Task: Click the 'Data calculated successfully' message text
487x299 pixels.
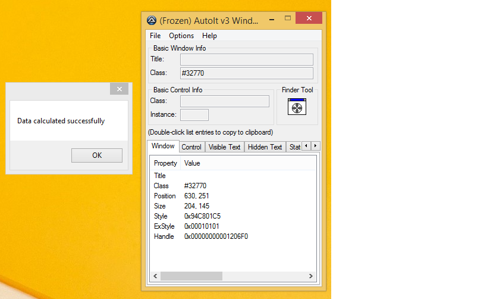Action: pyautogui.click(x=61, y=121)
